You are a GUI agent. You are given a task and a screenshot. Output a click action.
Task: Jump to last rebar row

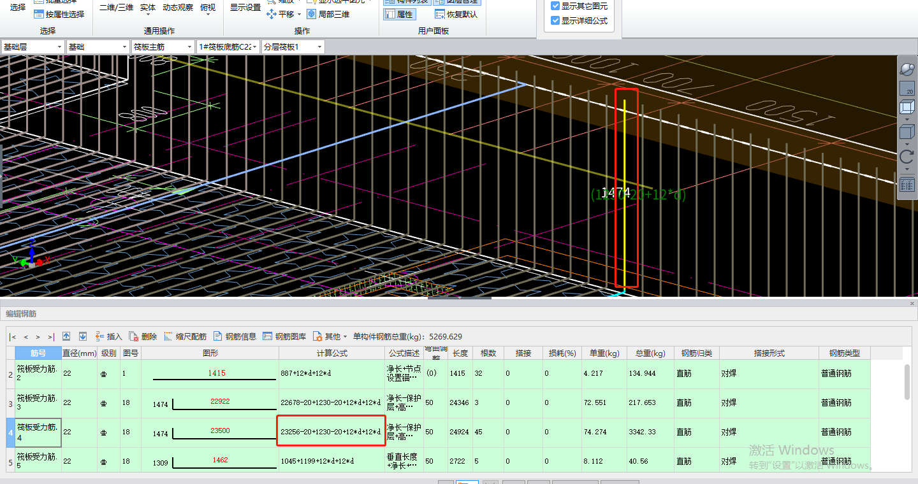point(51,337)
